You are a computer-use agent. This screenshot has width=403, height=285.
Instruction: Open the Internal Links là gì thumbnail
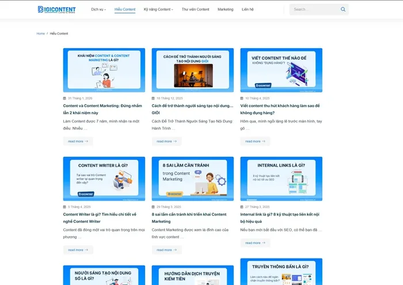(x=281, y=179)
